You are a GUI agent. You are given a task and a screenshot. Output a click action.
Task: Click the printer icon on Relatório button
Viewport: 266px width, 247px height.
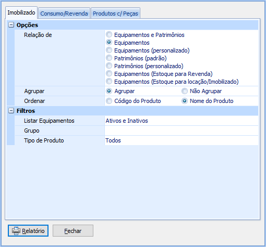pos(16,231)
